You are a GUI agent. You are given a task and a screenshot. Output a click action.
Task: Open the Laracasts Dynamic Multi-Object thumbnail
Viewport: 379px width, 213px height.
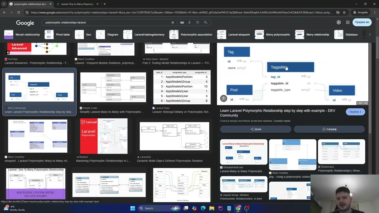(x=174, y=136)
